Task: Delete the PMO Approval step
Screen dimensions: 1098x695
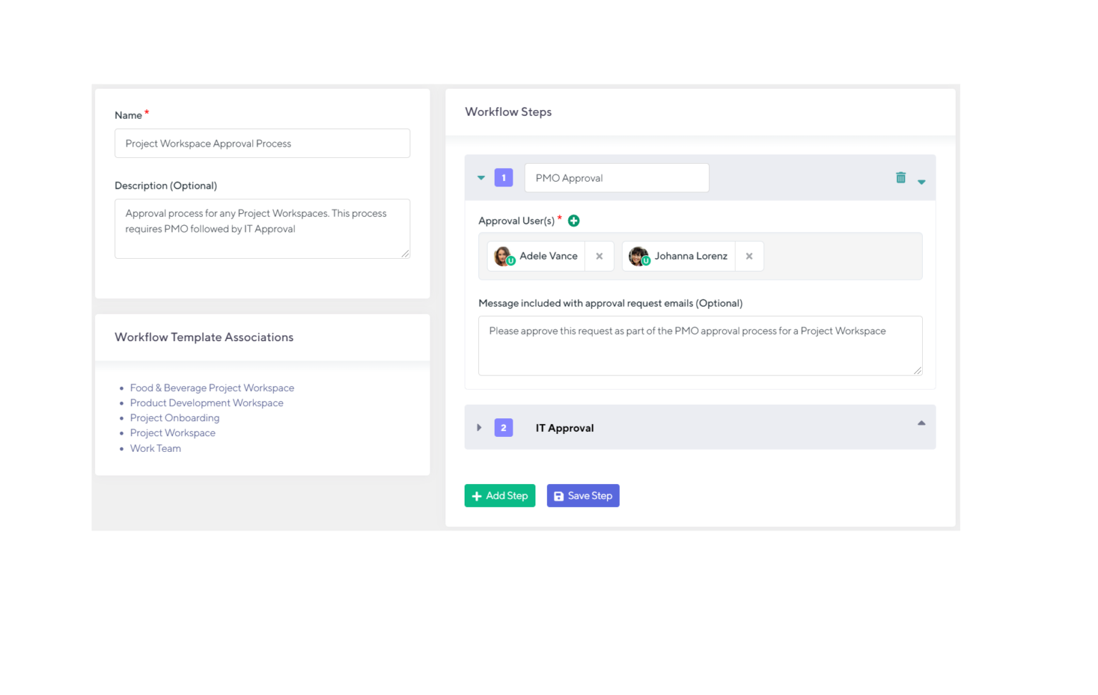Action: point(900,177)
